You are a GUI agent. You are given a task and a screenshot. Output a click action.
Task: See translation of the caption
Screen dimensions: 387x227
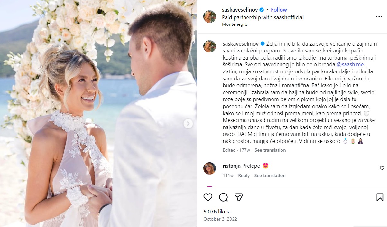[270, 150]
